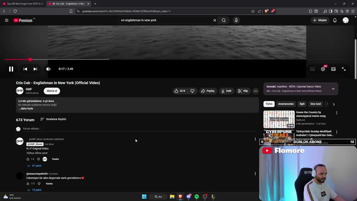
Task: Open the Brave Shields lion icon
Action: (266, 11)
